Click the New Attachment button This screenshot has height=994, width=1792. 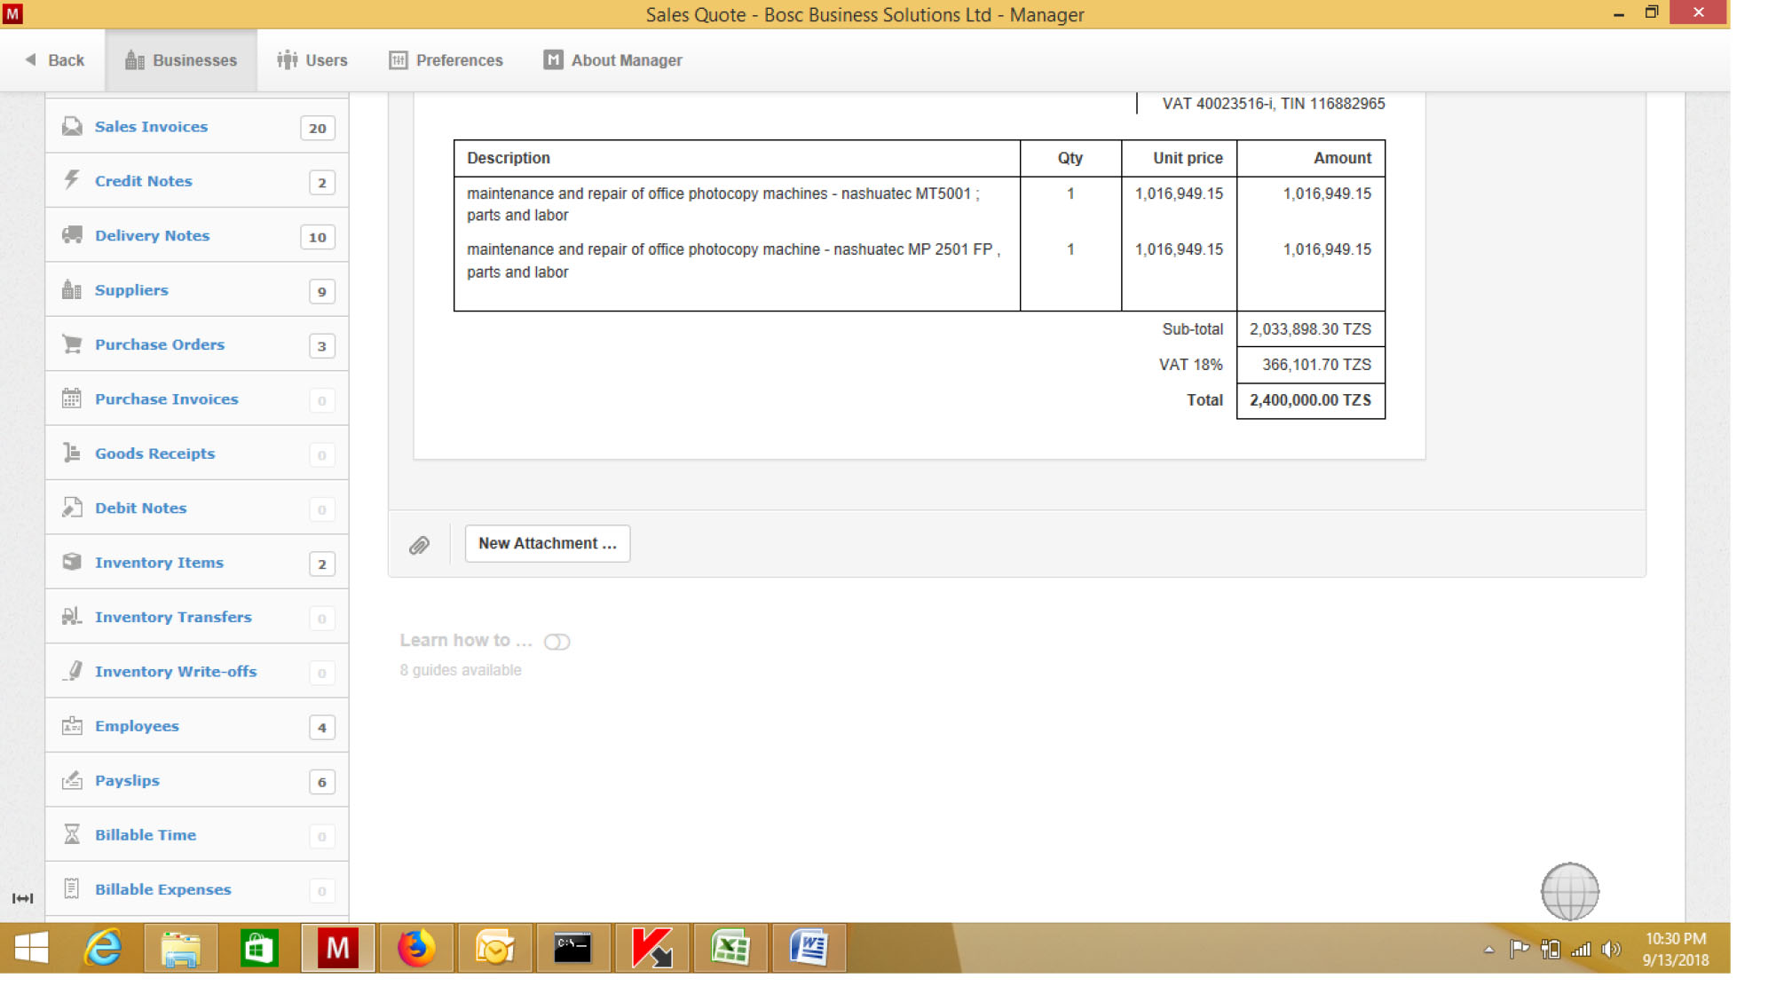[548, 543]
